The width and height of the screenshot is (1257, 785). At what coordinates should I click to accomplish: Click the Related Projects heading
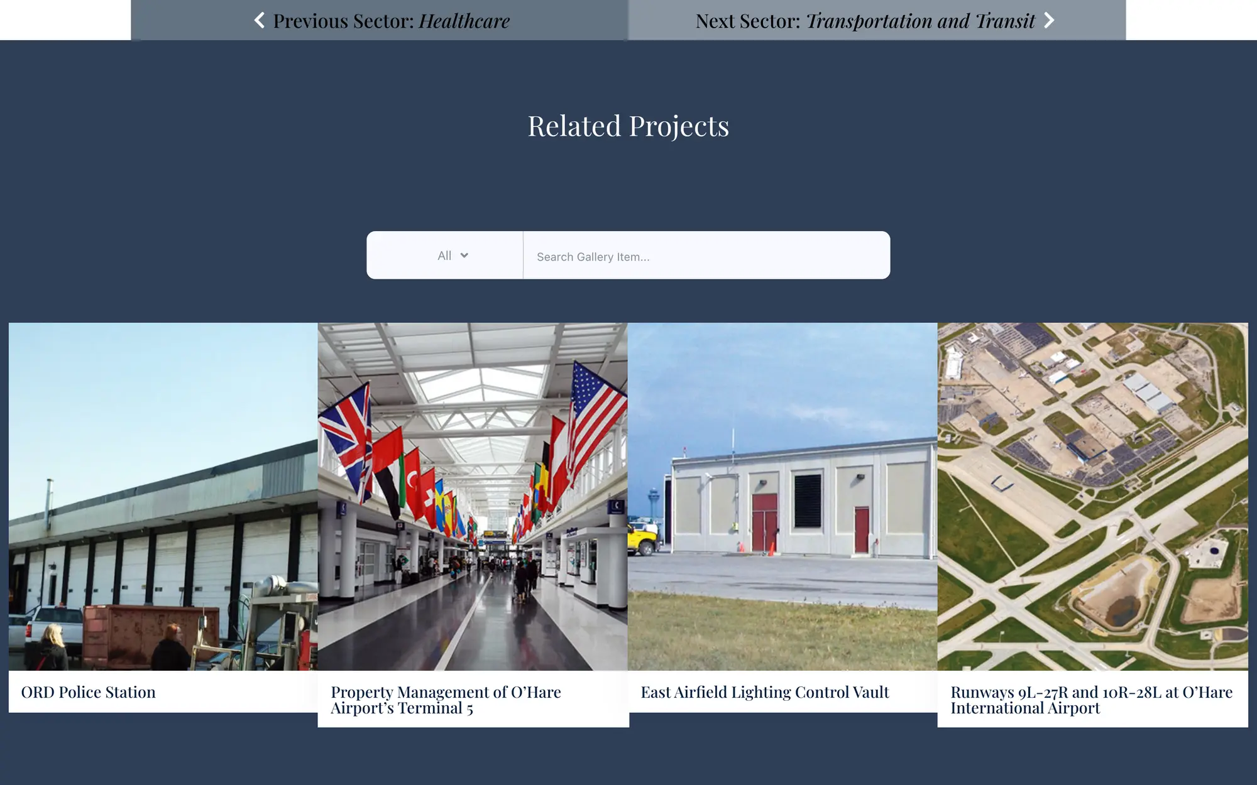click(x=628, y=126)
